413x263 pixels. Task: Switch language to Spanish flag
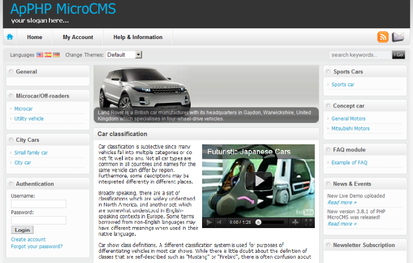click(x=48, y=54)
